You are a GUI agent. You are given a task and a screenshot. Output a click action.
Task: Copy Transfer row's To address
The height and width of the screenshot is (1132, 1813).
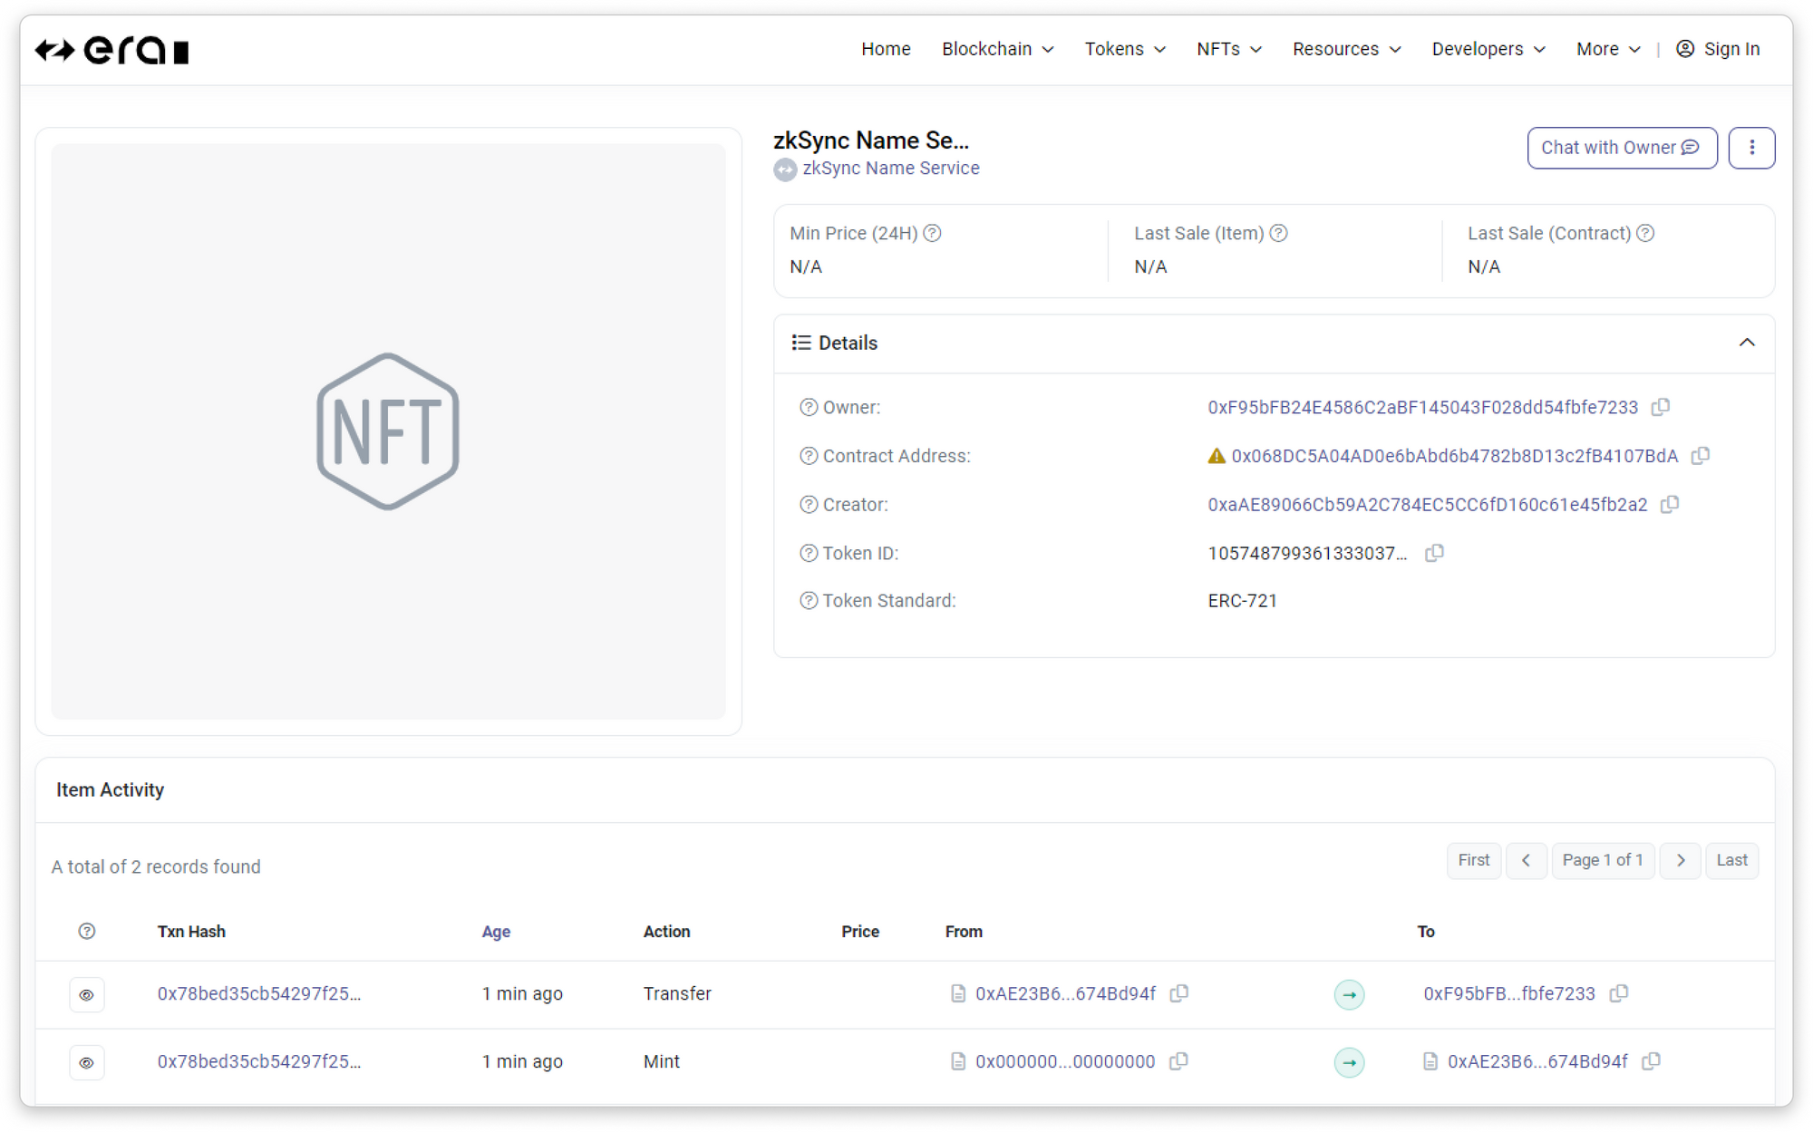[x=1619, y=993]
